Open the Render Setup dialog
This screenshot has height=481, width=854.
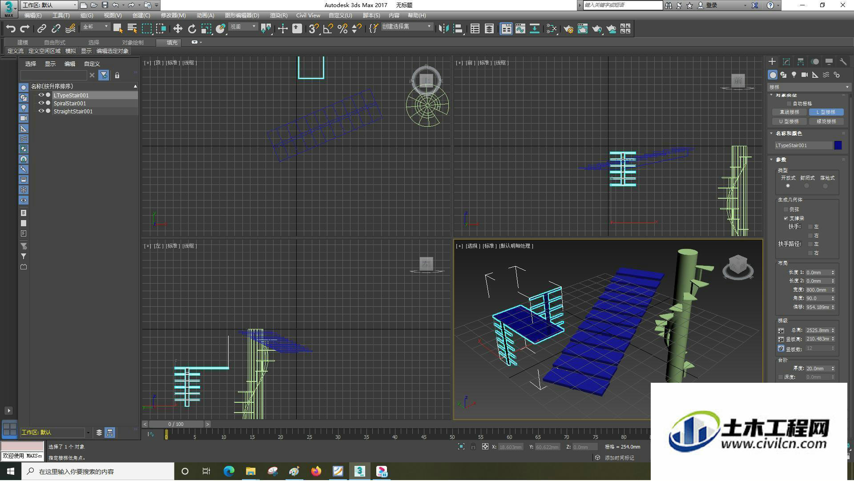[568, 29]
